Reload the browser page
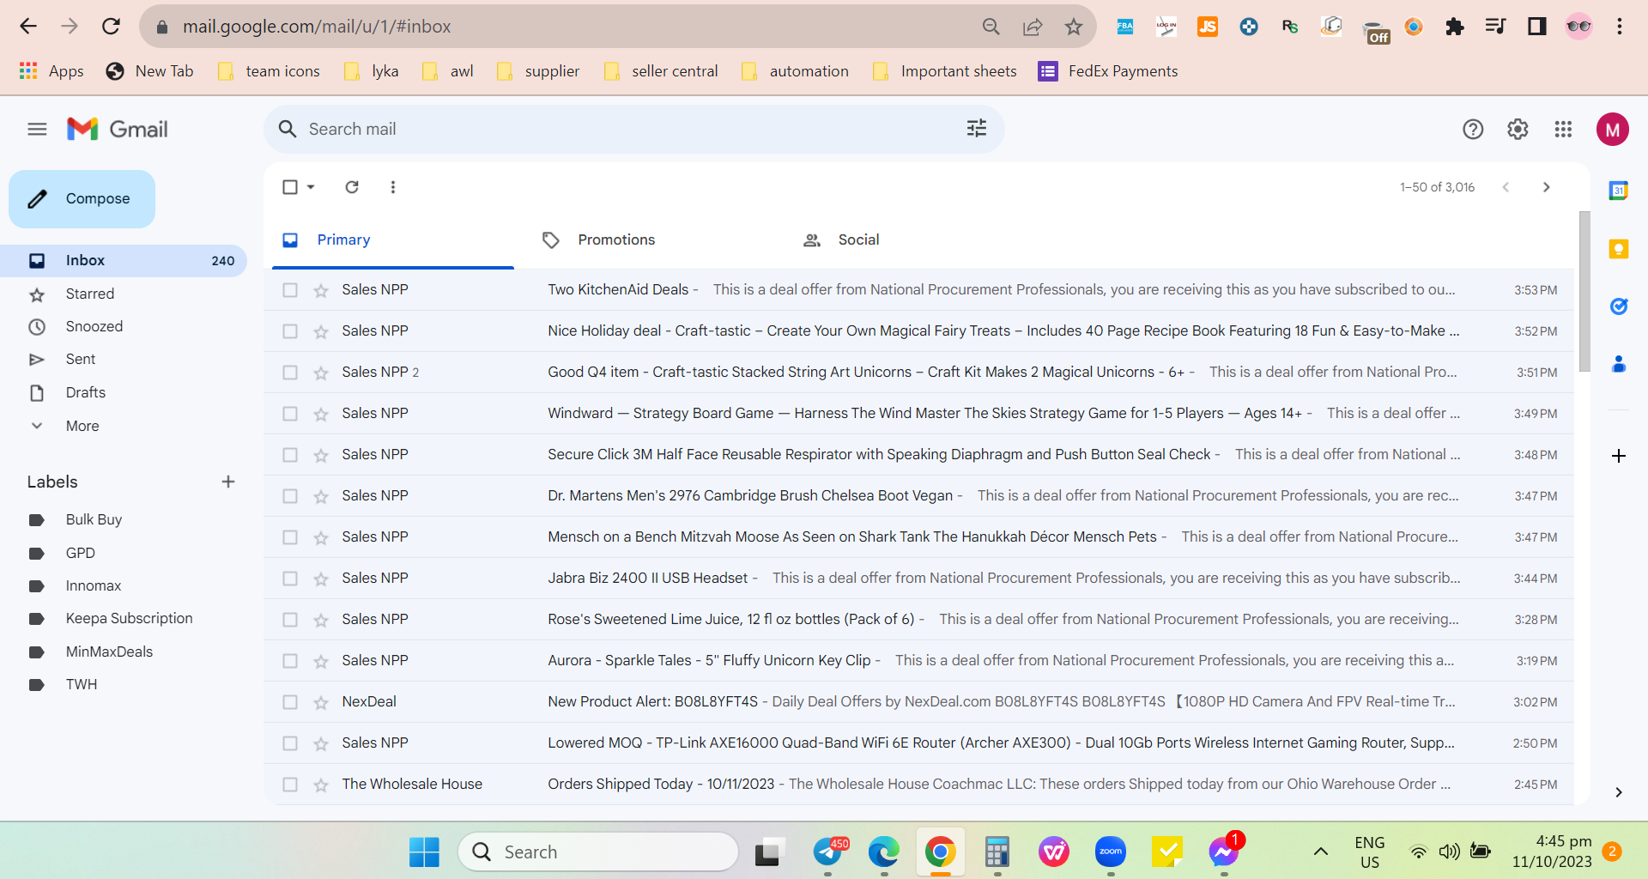This screenshot has height=879, width=1648. tap(111, 27)
